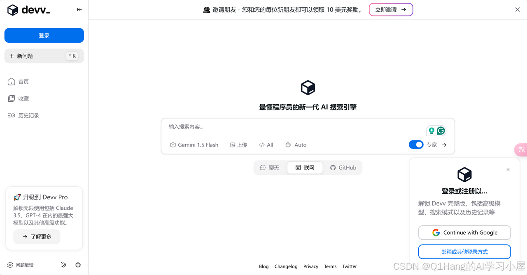The image size is (527, 275).
Task: Click the blue 登录 button
Action: [44, 35]
